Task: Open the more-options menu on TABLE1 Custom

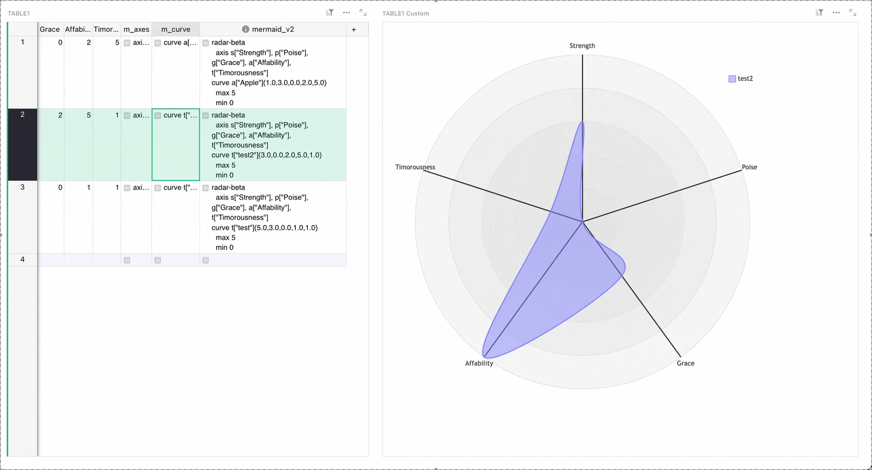Action: pyautogui.click(x=836, y=12)
